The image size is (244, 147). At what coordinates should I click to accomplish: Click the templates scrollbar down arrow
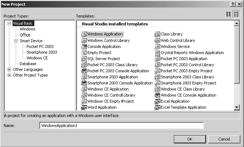(236, 107)
